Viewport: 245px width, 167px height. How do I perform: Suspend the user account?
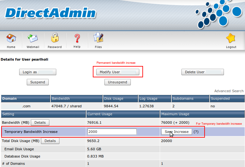tap(38, 82)
